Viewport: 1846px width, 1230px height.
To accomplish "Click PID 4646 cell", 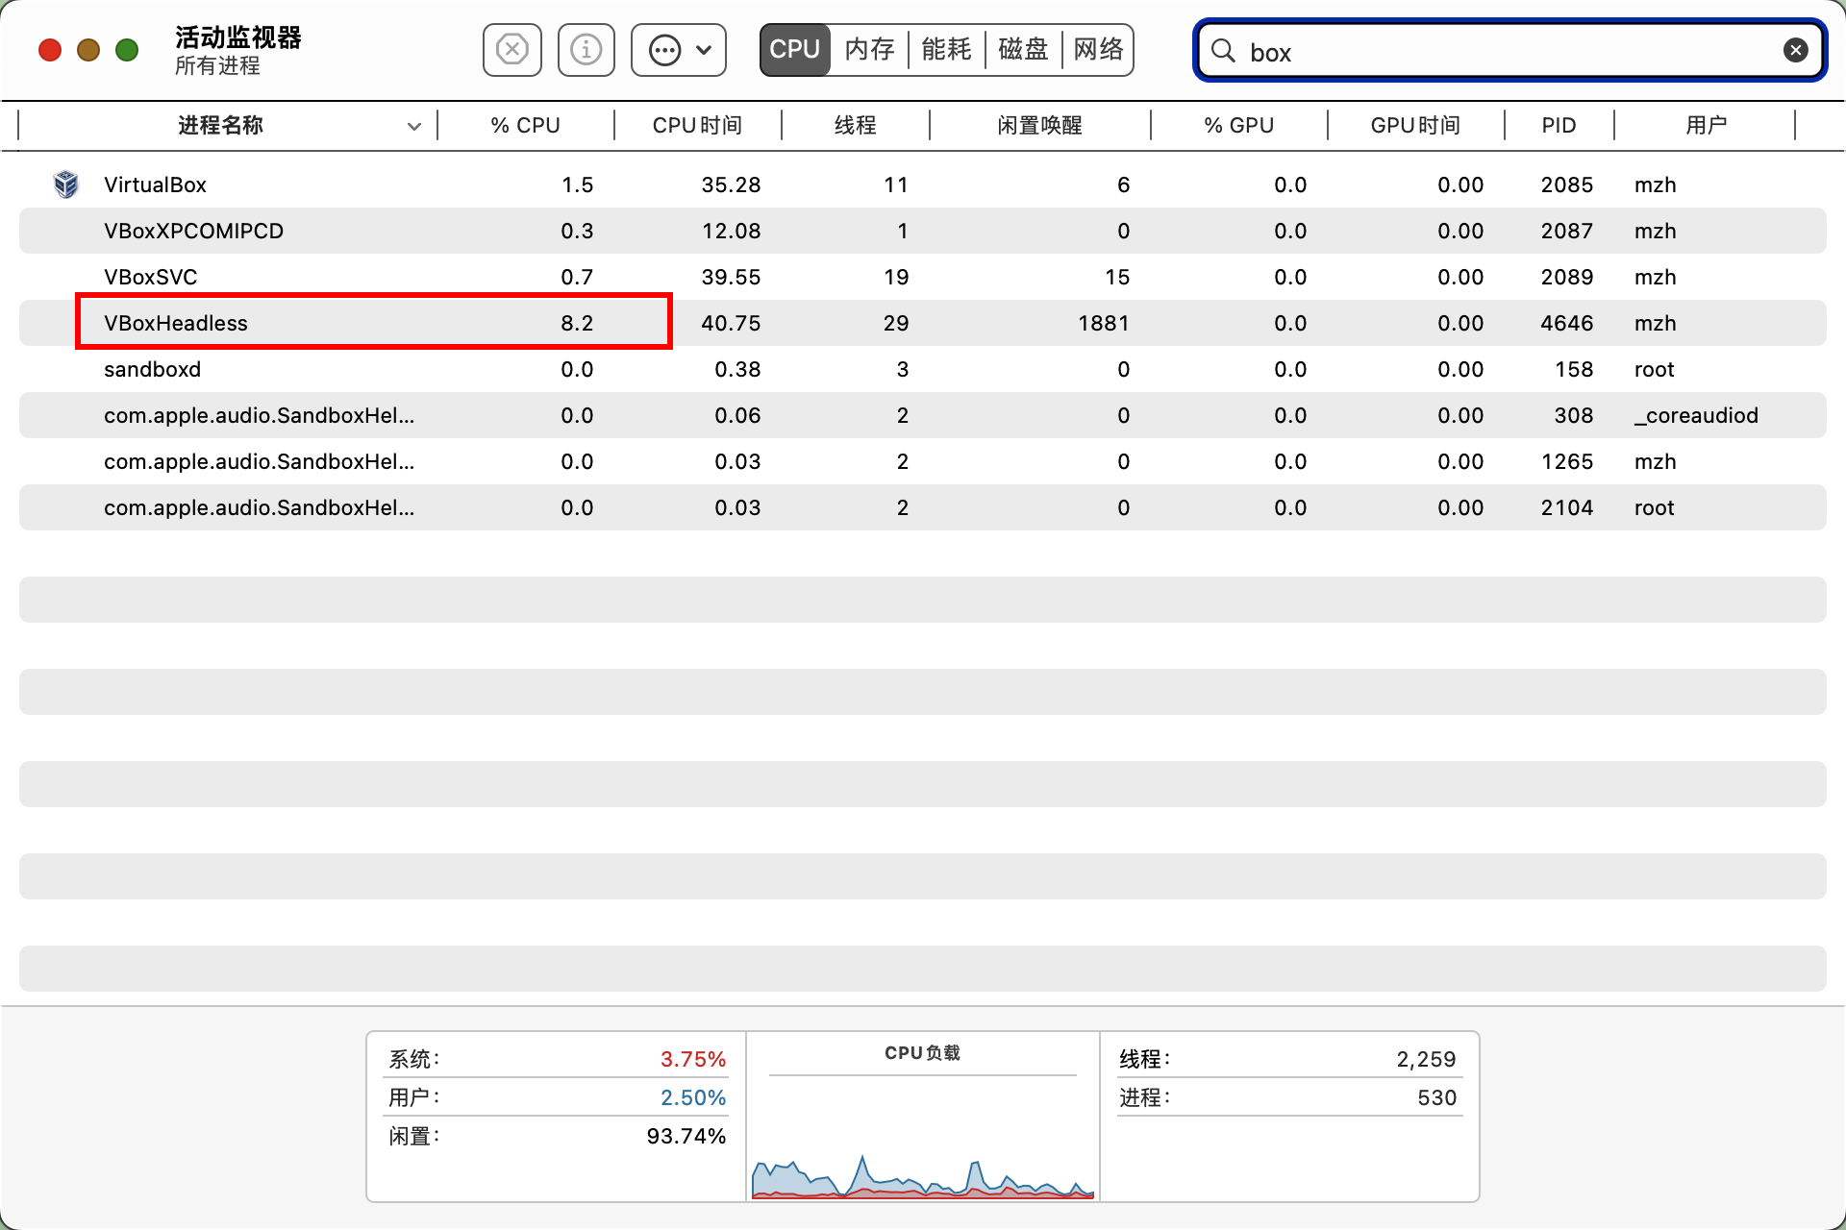I will tap(1566, 323).
